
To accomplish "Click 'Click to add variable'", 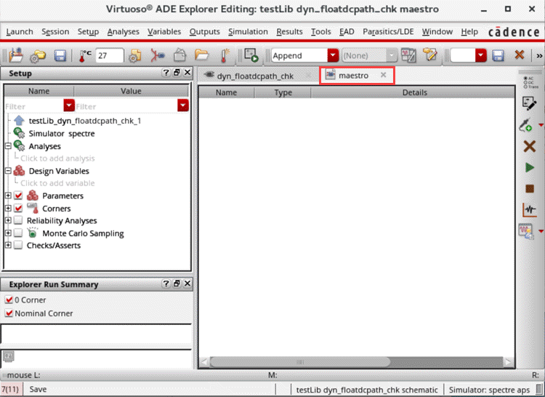I will [57, 183].
